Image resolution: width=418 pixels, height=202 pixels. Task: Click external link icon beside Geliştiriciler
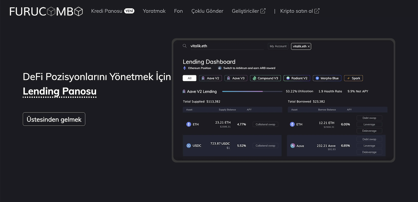tap(263, 11)
